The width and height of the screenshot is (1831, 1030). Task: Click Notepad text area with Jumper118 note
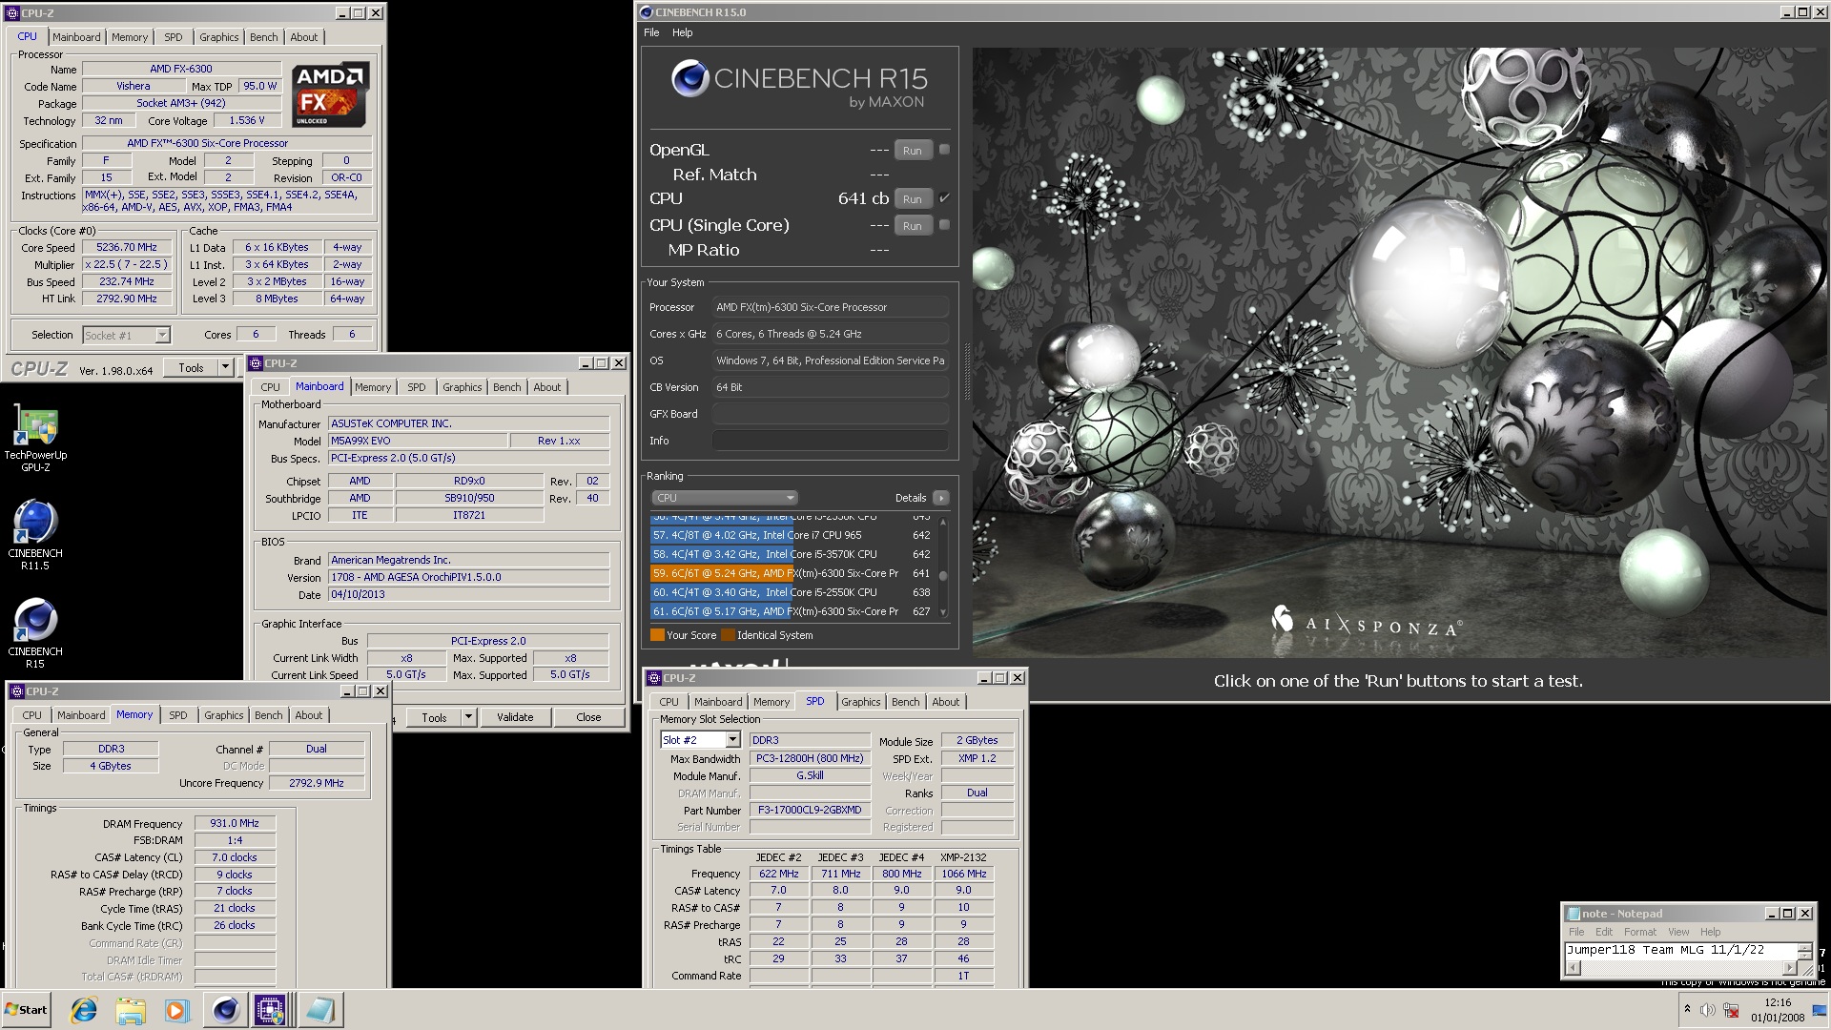click(x=1680, y=951)
